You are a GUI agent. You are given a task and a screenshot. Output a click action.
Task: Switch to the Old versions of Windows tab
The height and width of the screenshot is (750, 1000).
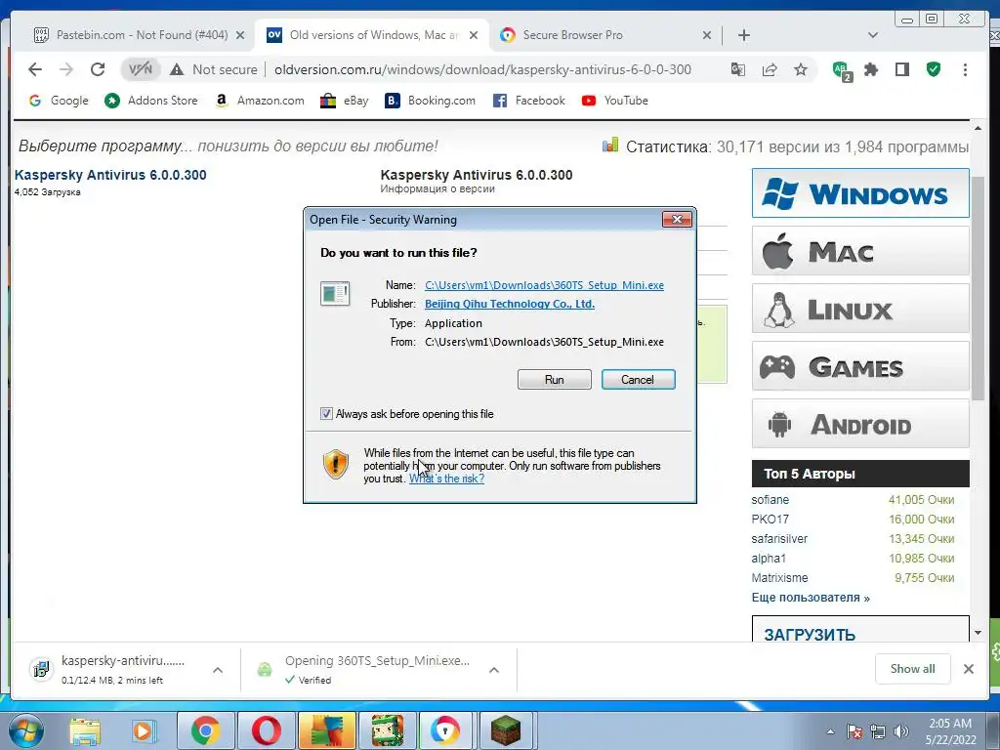[x=373, y=35]
